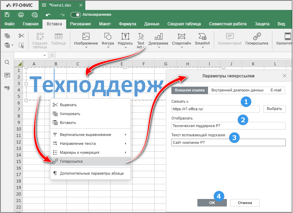Open the Фигура shapes menu
293x213 pixels.
108,41
